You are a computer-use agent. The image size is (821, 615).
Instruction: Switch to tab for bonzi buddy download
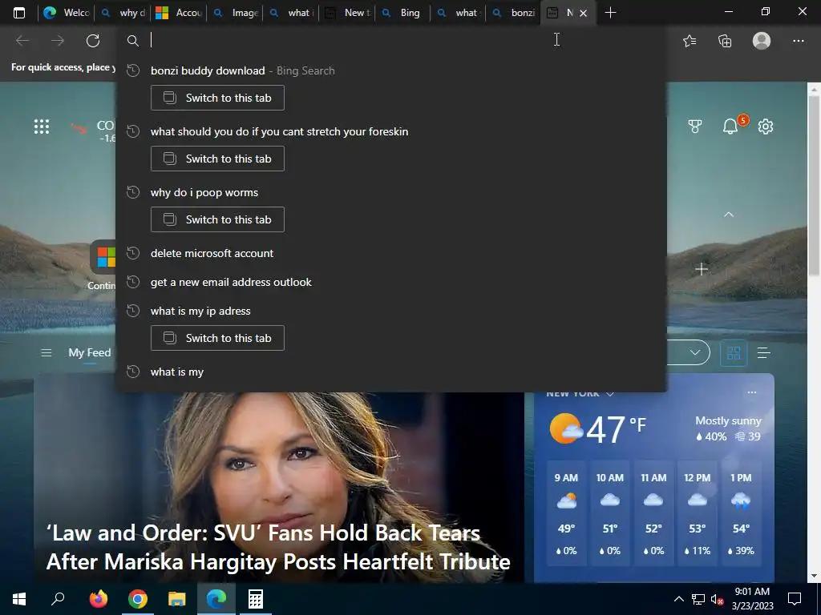point(217,98)
